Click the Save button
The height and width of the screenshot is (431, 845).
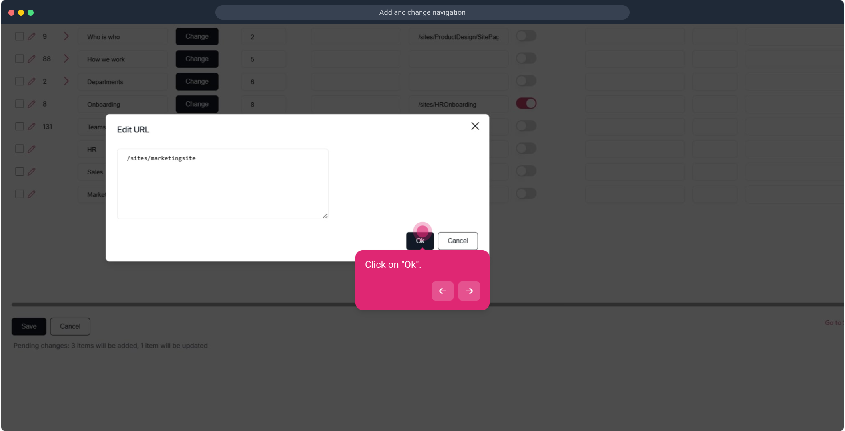pyautogui.click(x=29, y=326)
